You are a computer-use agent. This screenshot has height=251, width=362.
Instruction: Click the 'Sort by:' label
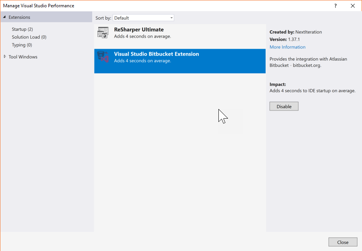click(103, 18)
